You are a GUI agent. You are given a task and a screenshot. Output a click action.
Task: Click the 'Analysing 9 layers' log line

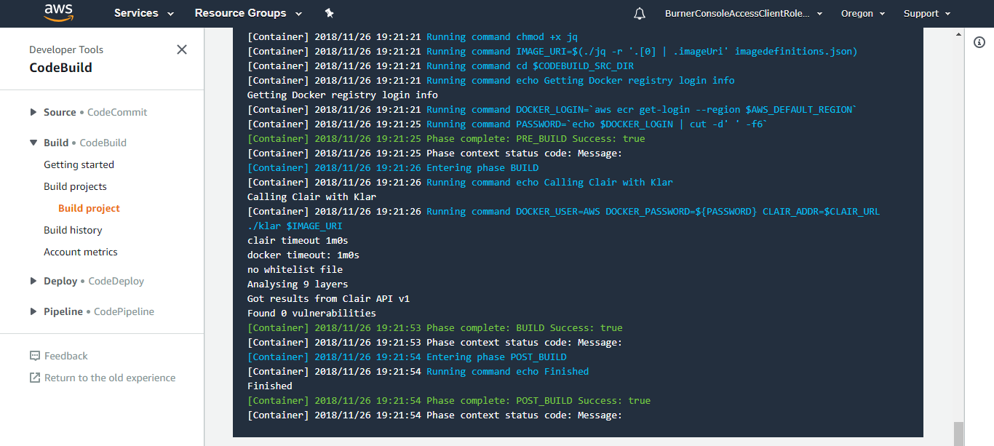298,284
